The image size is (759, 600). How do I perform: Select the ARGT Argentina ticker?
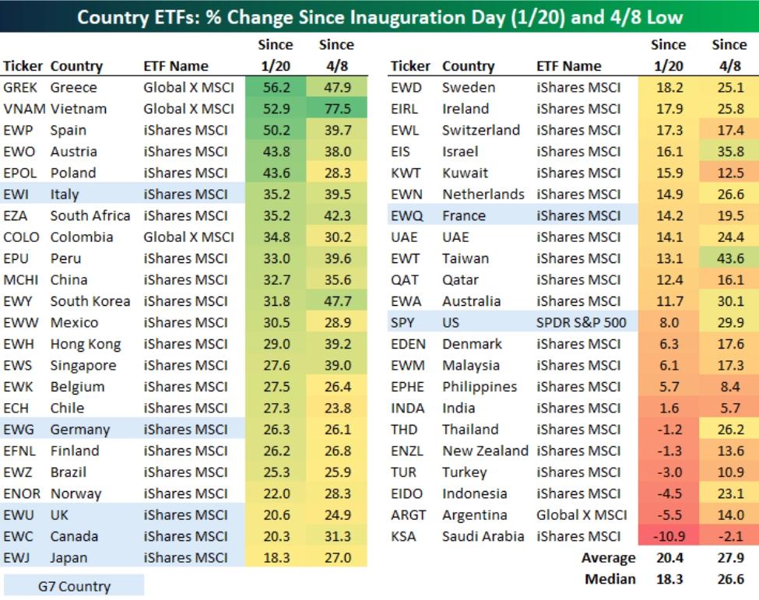[x=408, y=515]
